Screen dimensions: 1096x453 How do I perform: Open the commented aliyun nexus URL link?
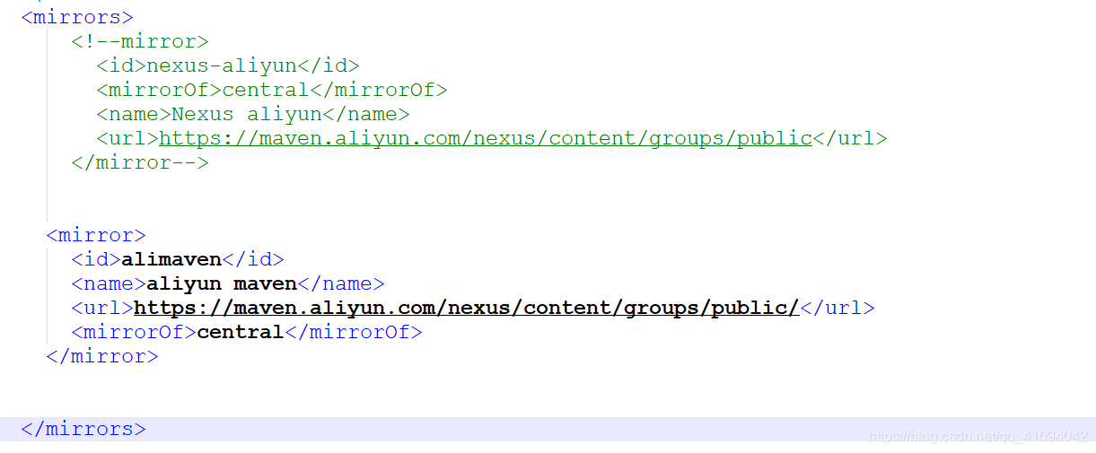pos(486,138)
